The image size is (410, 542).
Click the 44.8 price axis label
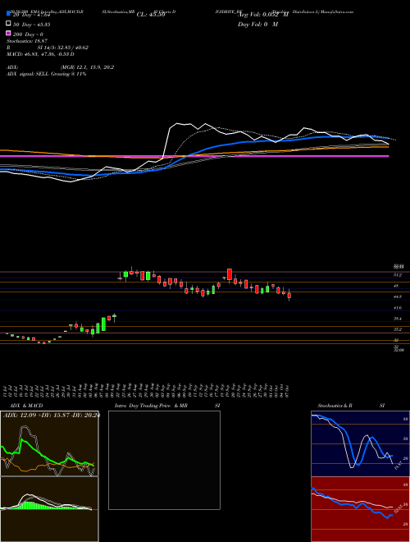click(398, 297)
